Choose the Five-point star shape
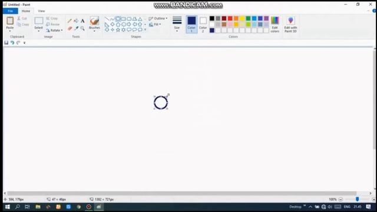This screenshot has height=212, width=377. (x=118, y=30)
